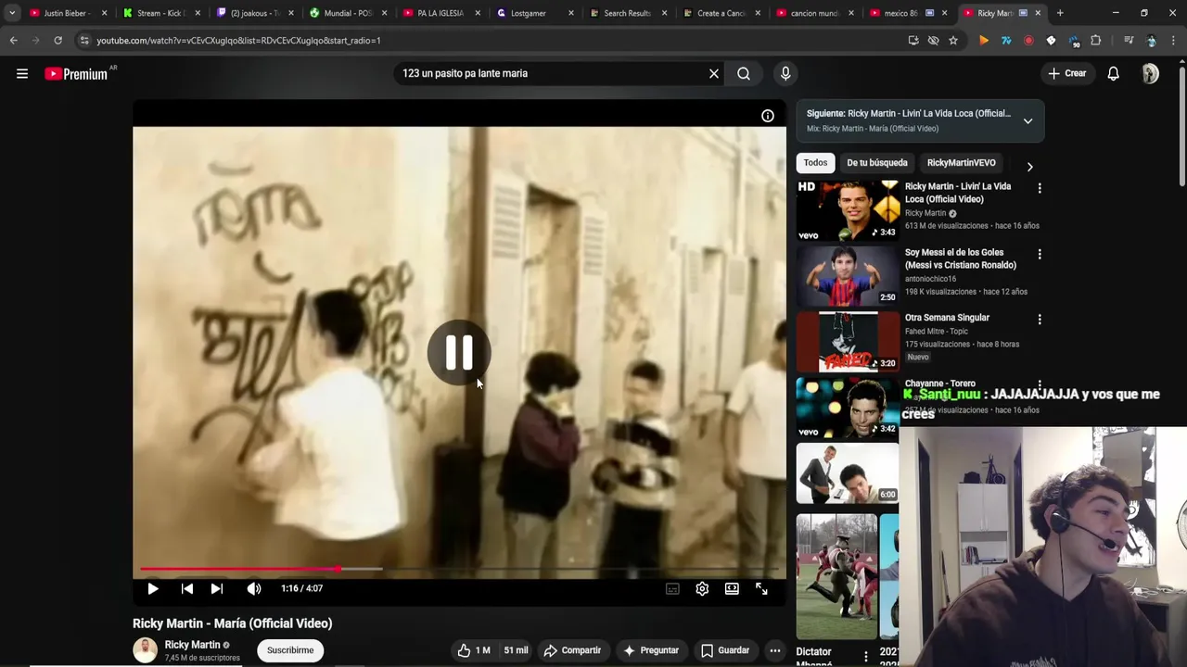Open 7TV extension icon
Screen dimensions: 1187x667
tap(1006, 41)
